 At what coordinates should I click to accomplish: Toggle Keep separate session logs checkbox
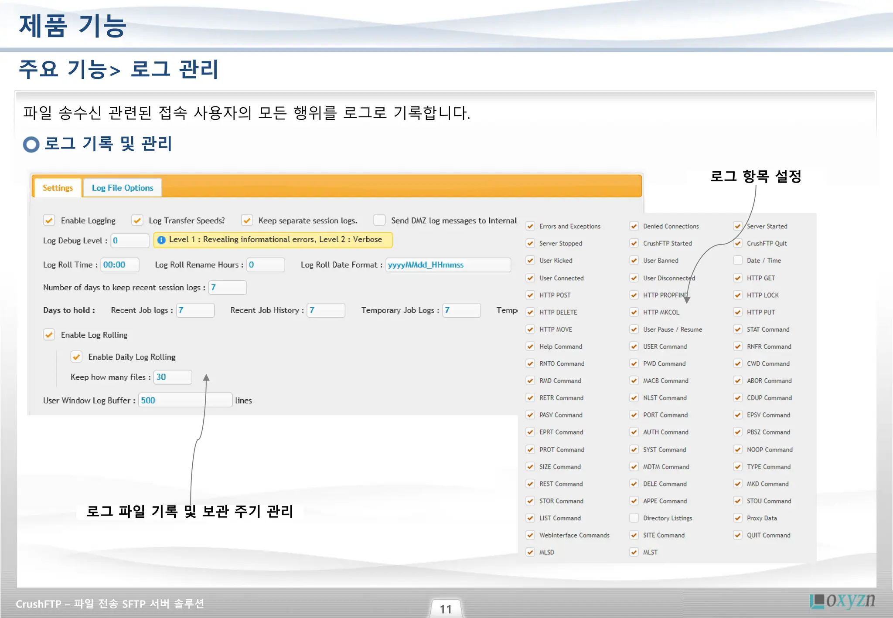(247, 220)
